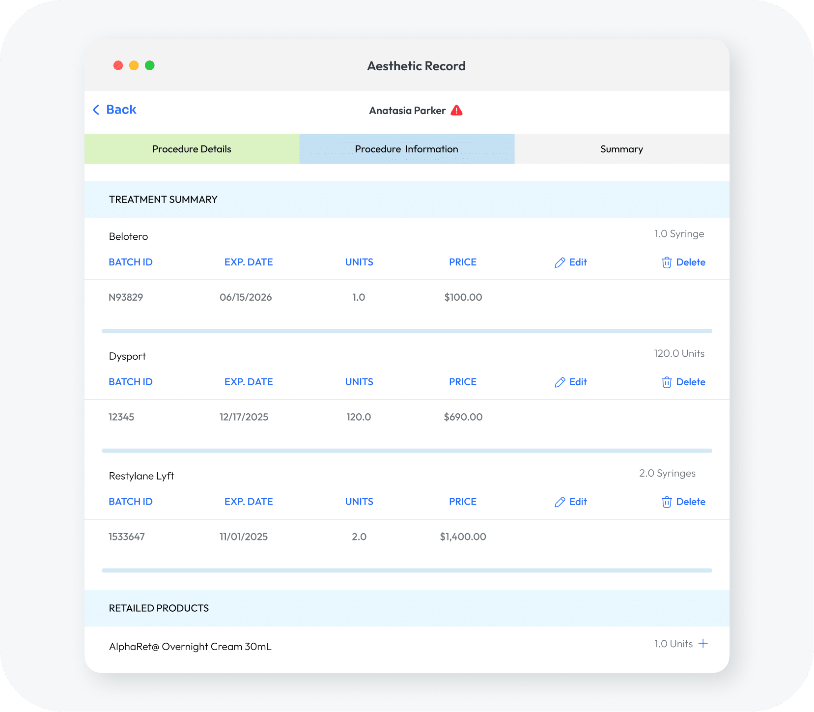Click the pencil icon in Dysport row

pyautogui.click(x=560, y=382)
